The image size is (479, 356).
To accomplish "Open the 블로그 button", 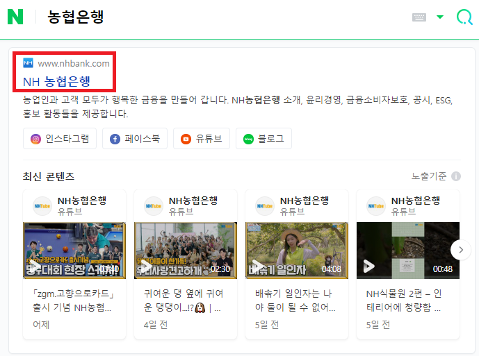I will tap(263, 139).
